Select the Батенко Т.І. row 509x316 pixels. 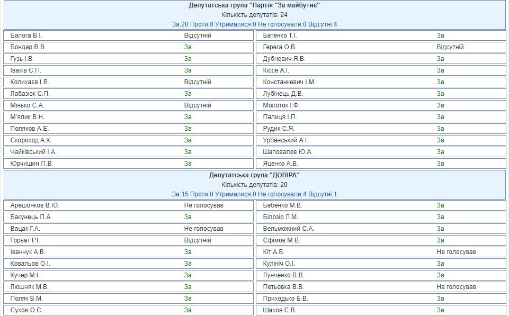click(x=280, y=35)
